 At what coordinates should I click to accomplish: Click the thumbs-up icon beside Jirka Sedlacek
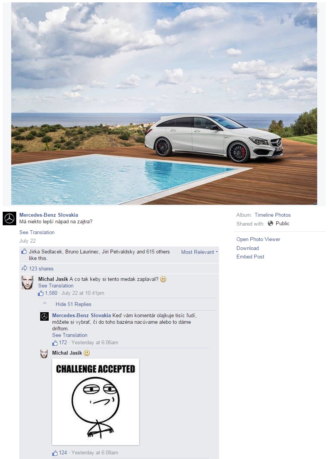point(24,252)
